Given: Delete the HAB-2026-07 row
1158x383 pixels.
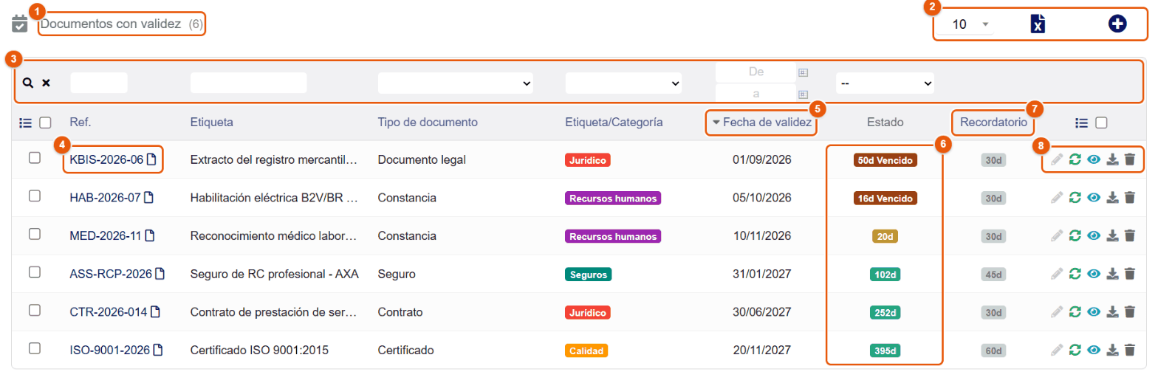Looking at the screenshot, I should tap(1129, 198).
